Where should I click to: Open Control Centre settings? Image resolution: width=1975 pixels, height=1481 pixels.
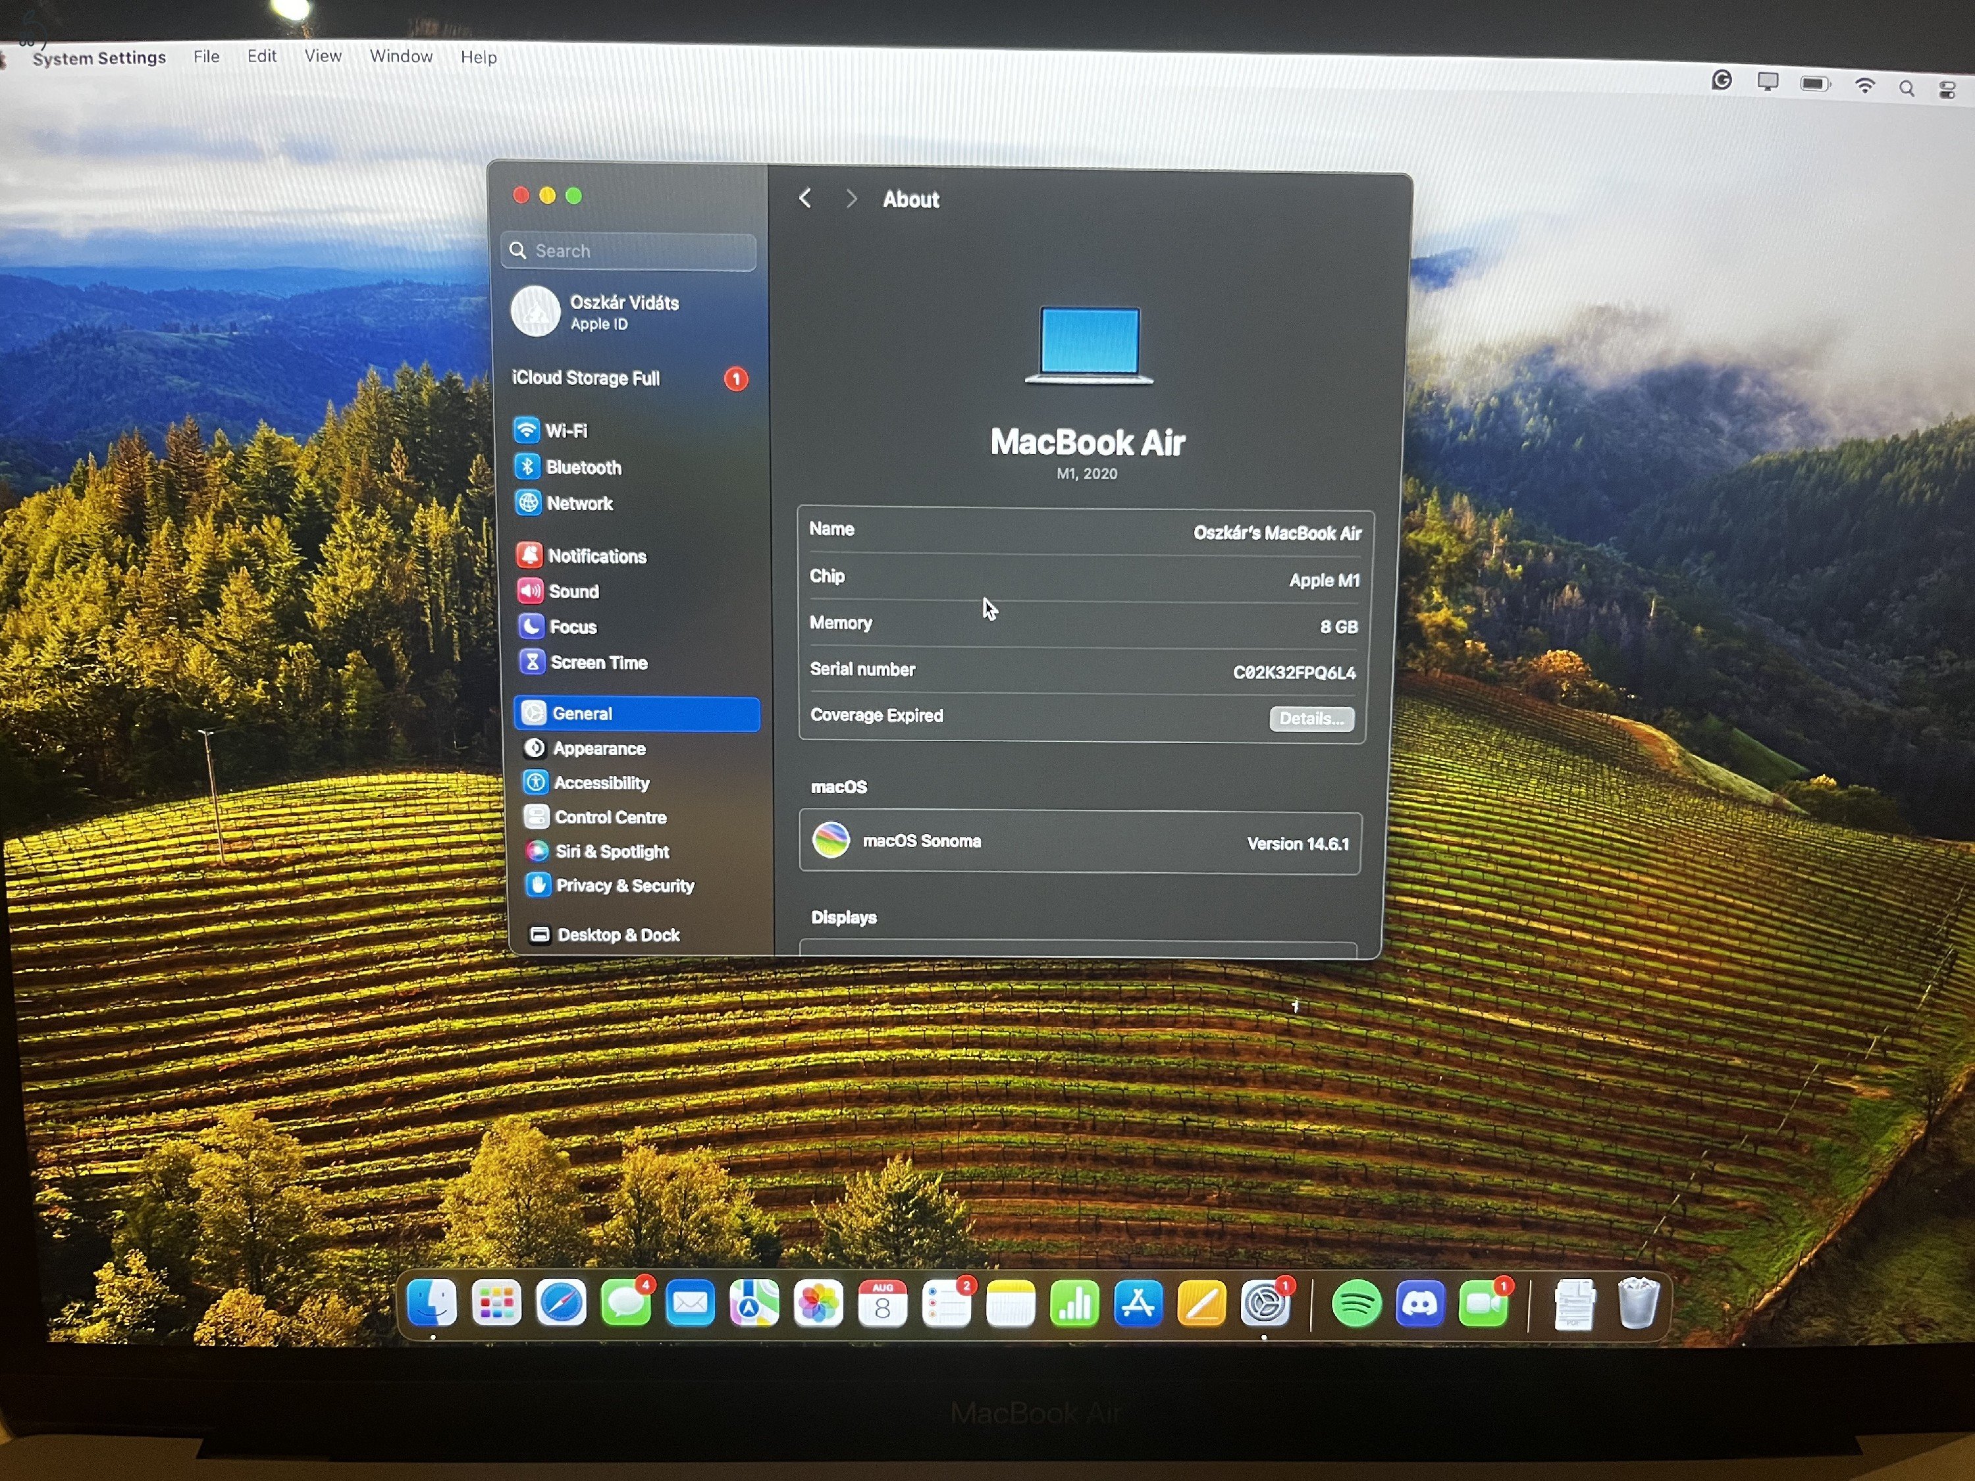click(x=594, y=817)
